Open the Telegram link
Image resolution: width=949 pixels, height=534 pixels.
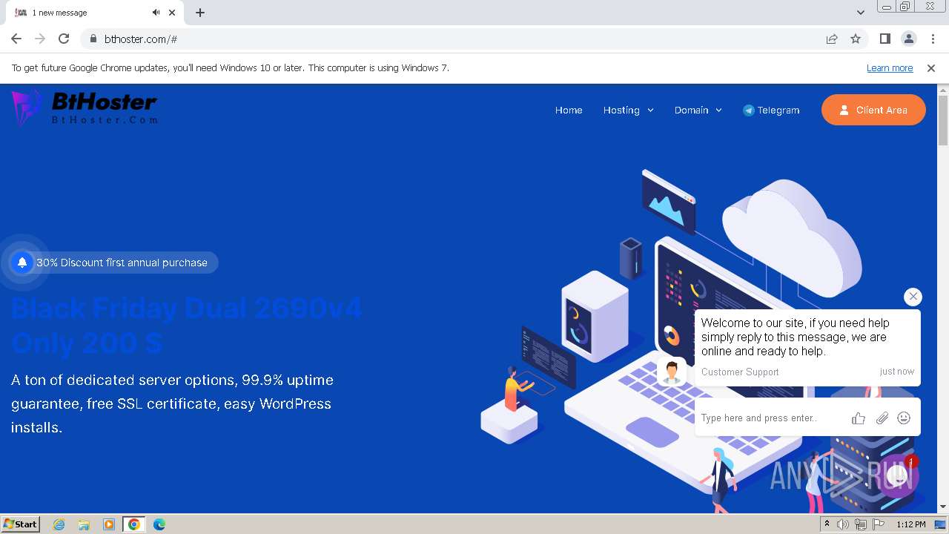(771, 110)
